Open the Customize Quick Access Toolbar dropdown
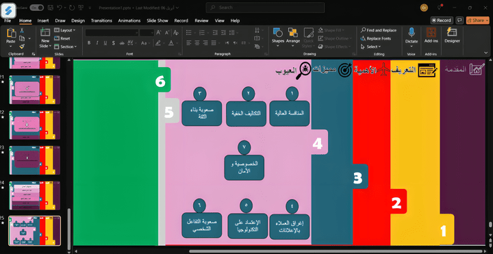 (90, 8)
